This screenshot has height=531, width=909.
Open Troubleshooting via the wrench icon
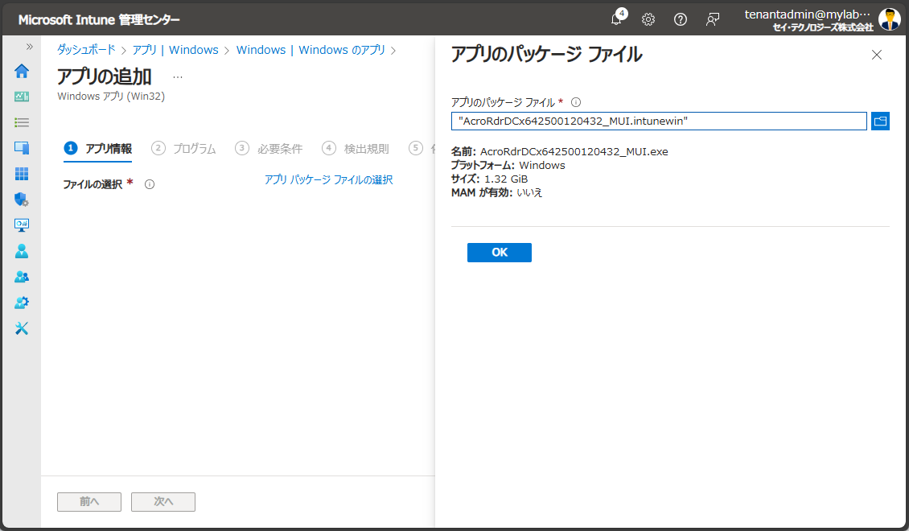pos(22,328)
